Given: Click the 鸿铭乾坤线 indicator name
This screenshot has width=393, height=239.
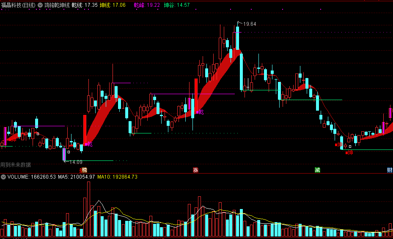Looking at the screenshot, I should pyautogui.click(x=57, y=5).
